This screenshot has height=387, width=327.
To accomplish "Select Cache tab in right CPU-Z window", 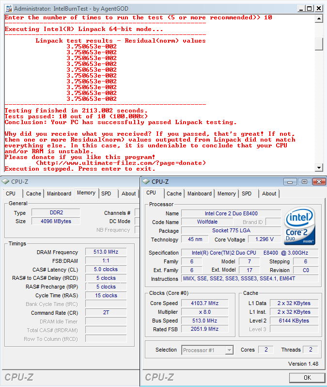I will (x=174, y=193).
